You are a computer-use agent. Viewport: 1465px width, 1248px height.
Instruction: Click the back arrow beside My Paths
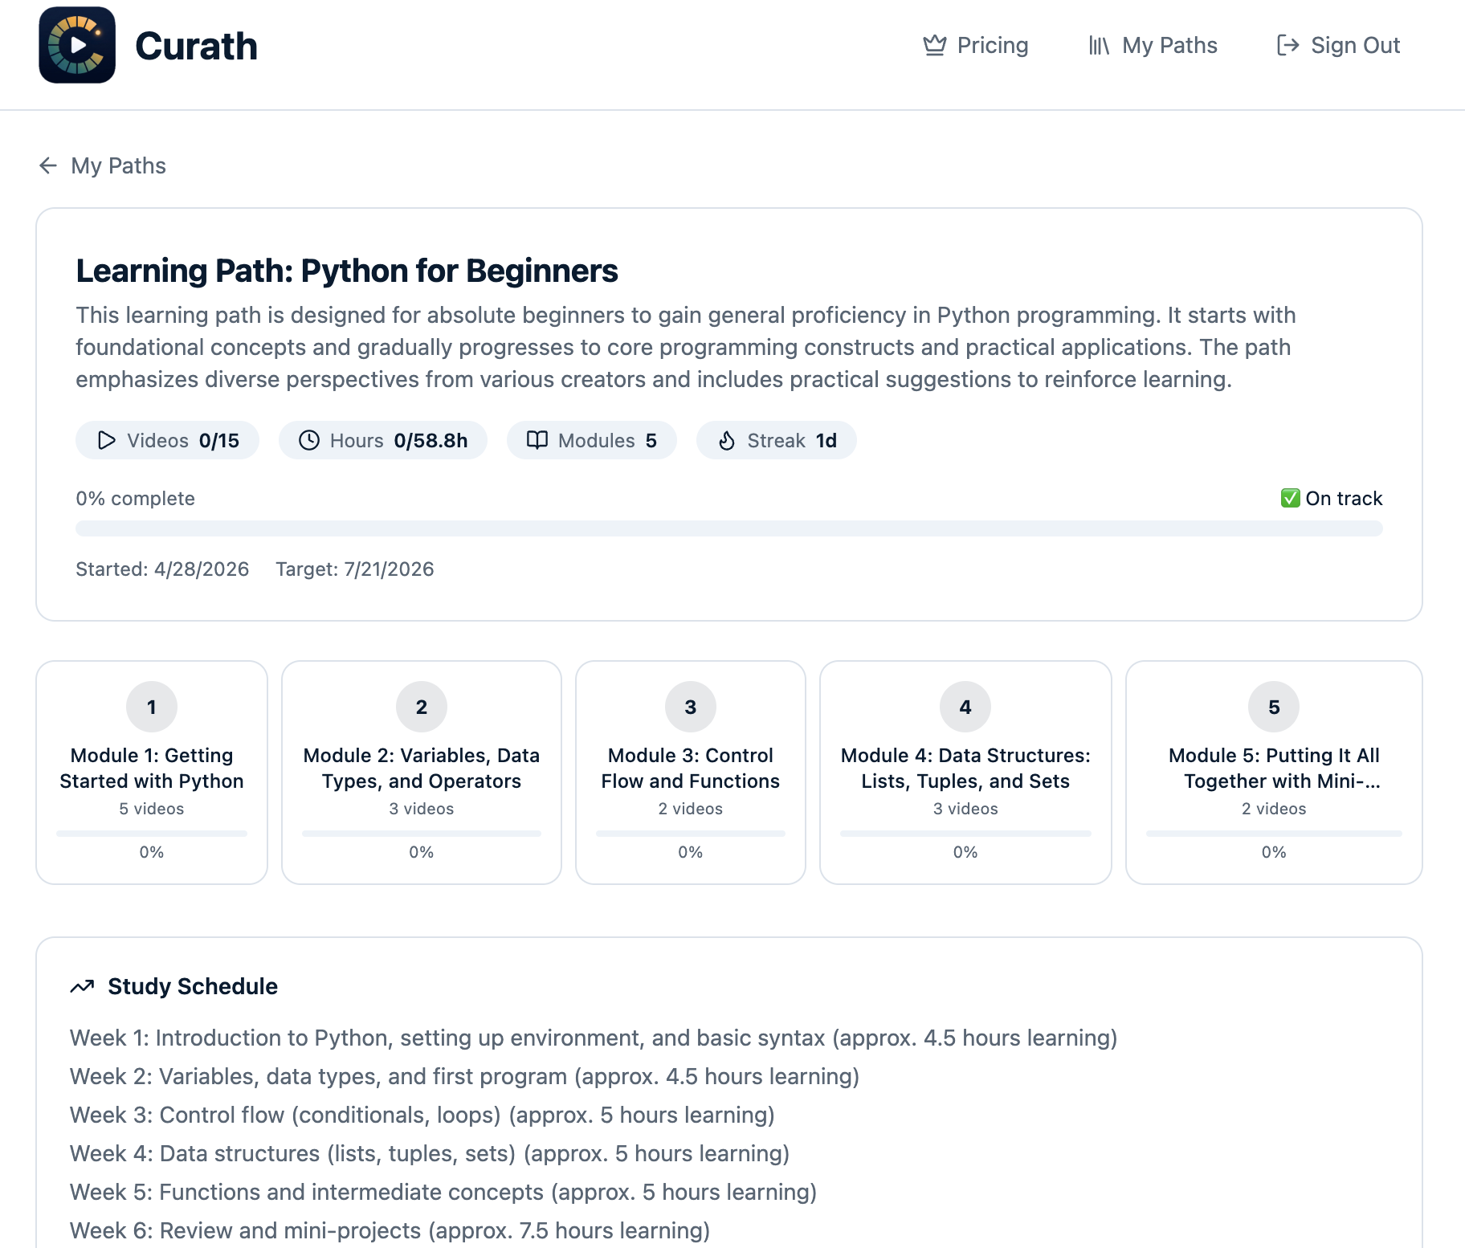(48, 165)
